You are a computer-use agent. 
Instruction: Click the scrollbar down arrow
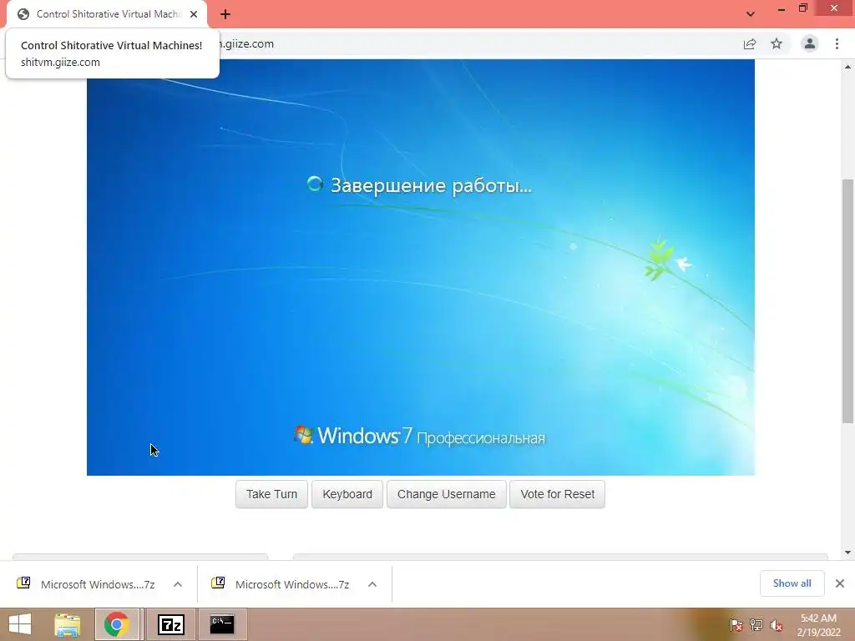(847, 553)
